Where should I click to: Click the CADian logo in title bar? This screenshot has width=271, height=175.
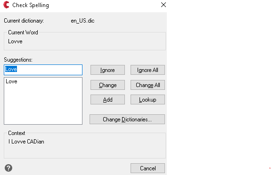click(x=6, y=5)
